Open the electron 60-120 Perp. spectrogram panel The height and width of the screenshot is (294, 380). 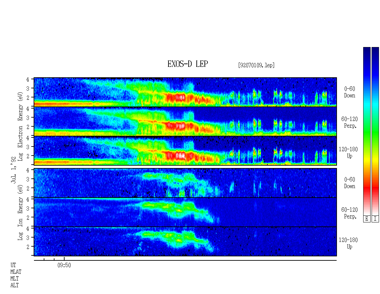pyautogui.click(x=185, y=121)
